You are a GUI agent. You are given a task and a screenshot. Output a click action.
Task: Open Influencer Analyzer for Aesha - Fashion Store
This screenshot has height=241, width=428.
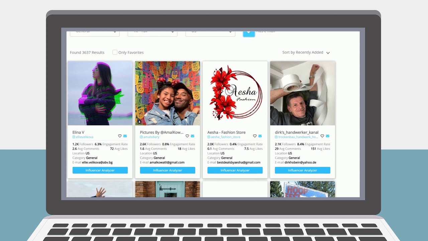tap(235, 170)
